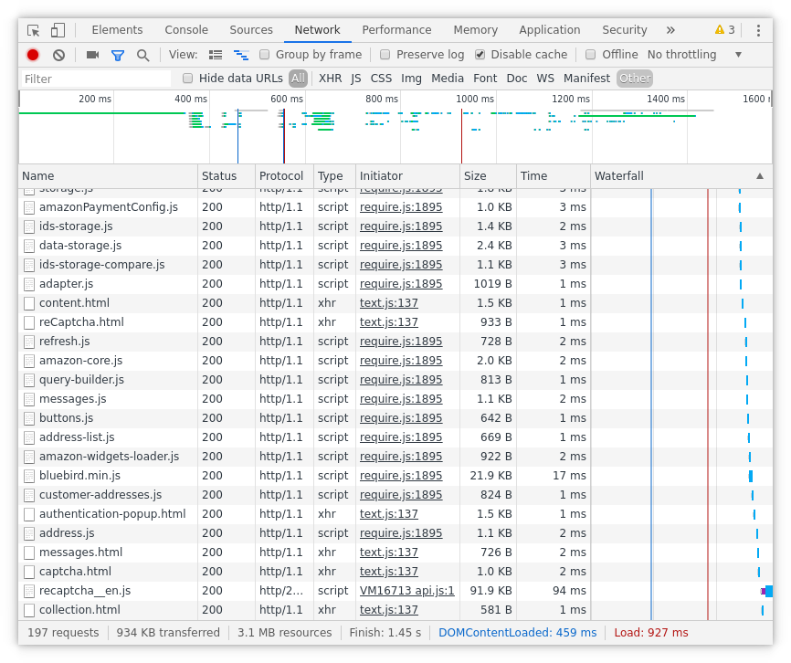Clear the network requests log
The height and width of the screenshot is (663, 791).
(58, 55)
